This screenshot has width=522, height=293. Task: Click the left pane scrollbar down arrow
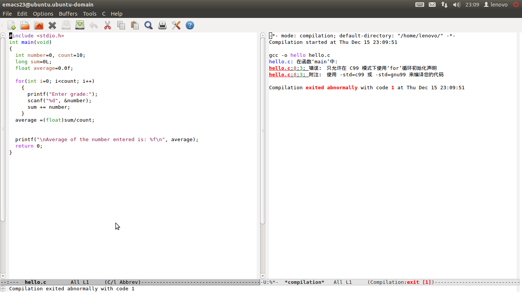click(3, 276)
